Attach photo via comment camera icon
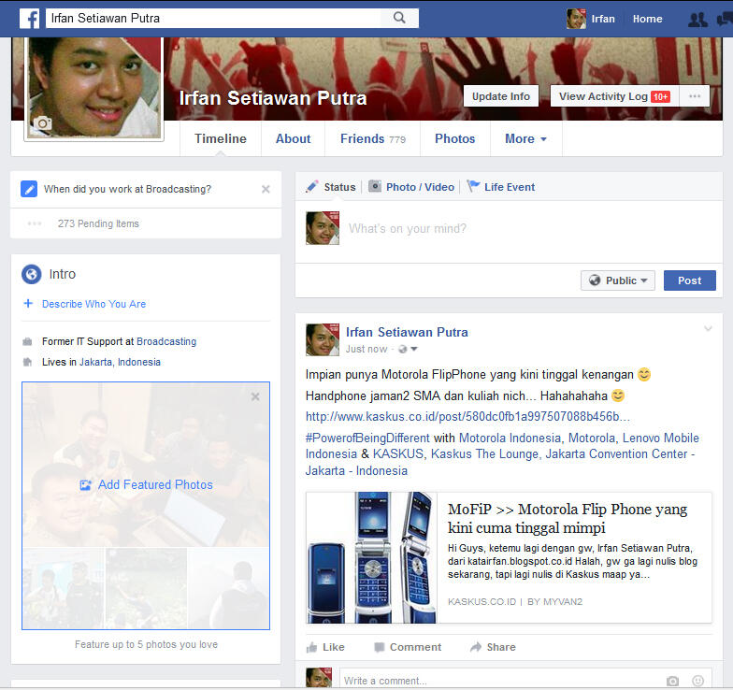733x690 pixels. pyautogui.click(x=673, y=681)
